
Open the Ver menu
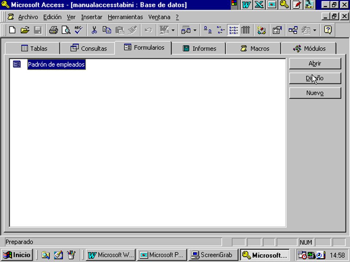71,17
